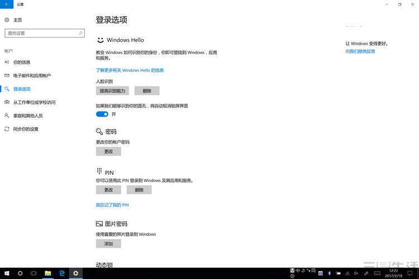
Task: Open File Explorer from the taskbar
Action: pyautogui.click(x=48, y=273)
